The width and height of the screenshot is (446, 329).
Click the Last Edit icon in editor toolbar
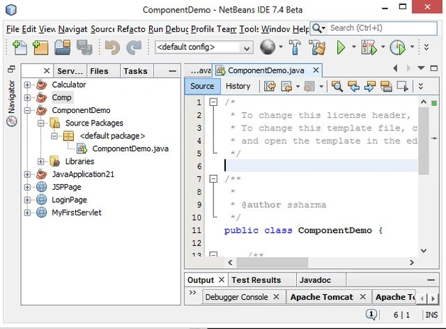[x=270, y=86]
